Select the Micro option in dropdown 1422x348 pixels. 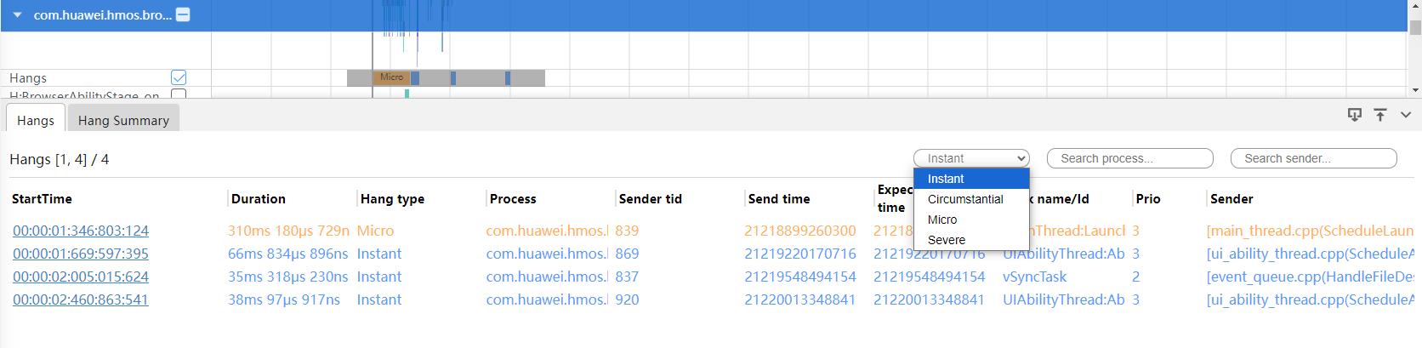942,220
